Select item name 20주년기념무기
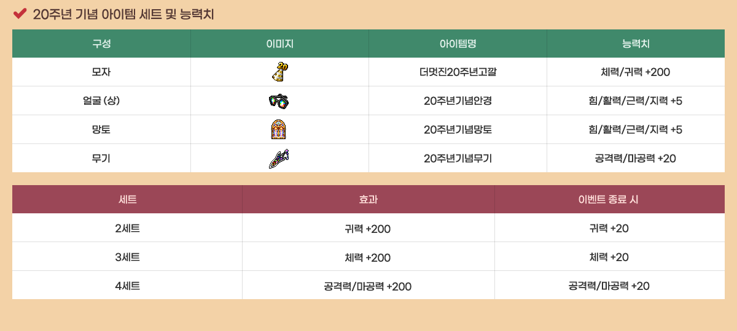The image size is (737, 331). pos(458,158)
